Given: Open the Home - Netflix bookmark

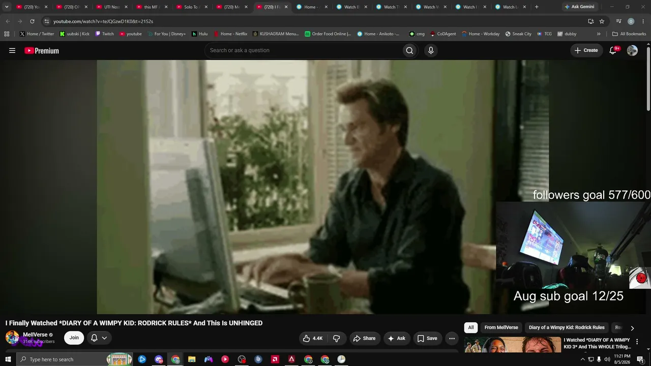Looking at the screenshot, I should click(x=230, y=34).
